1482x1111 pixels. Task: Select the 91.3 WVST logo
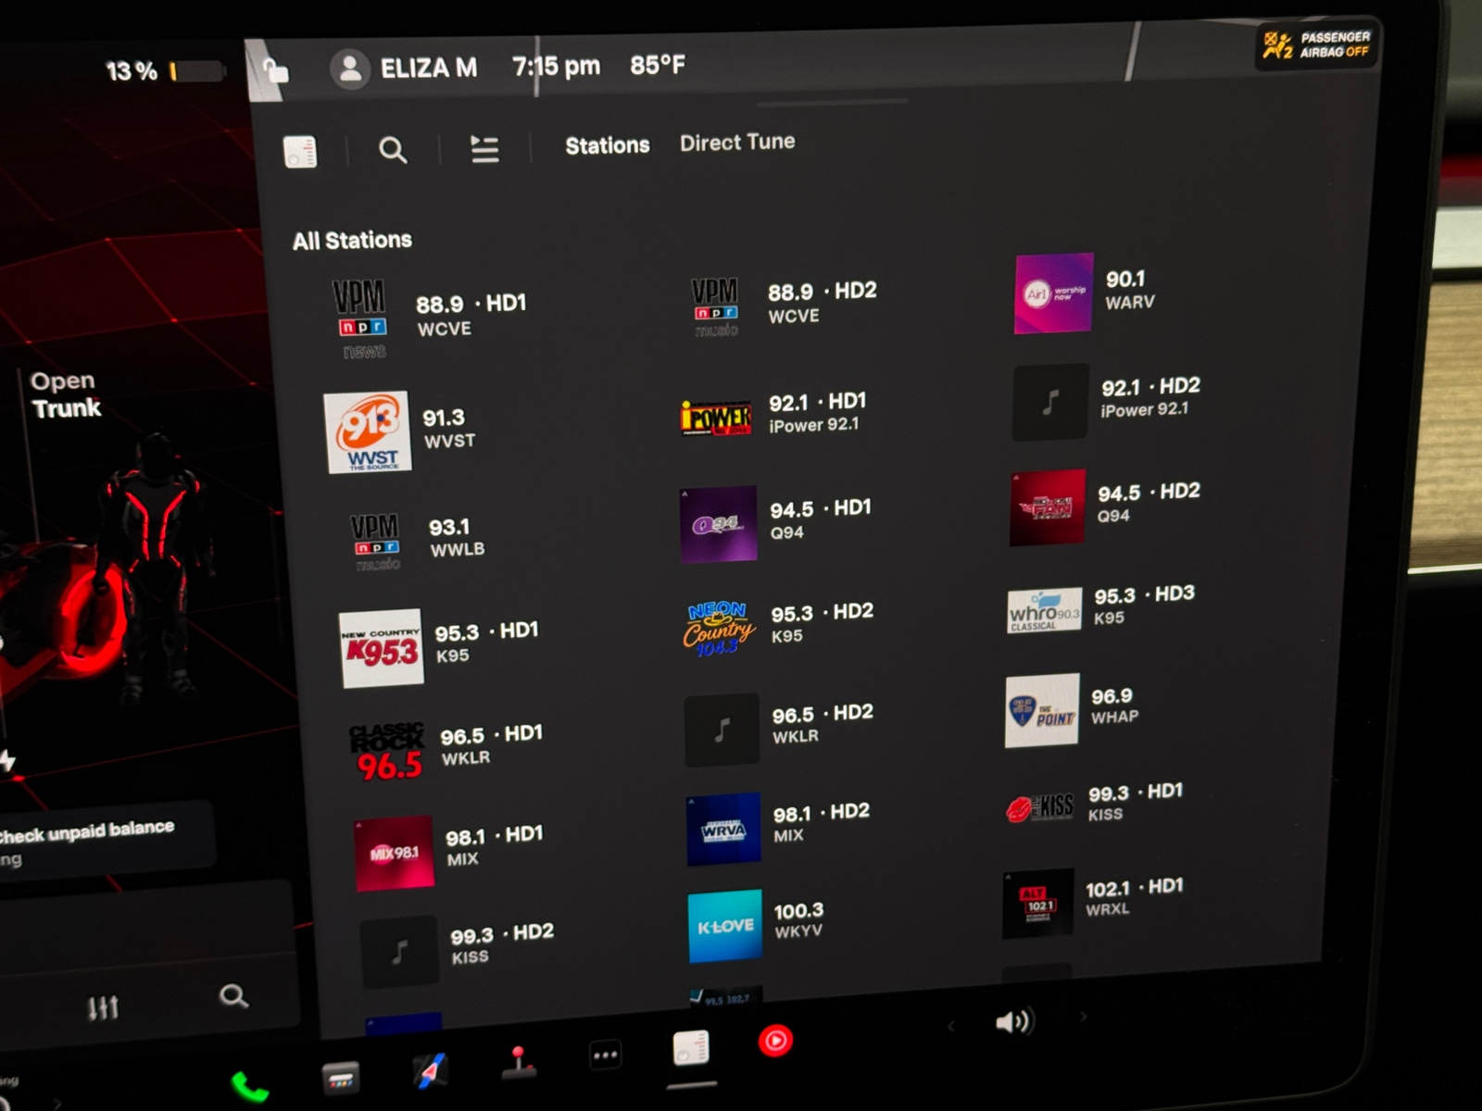[x=368, y=432]
